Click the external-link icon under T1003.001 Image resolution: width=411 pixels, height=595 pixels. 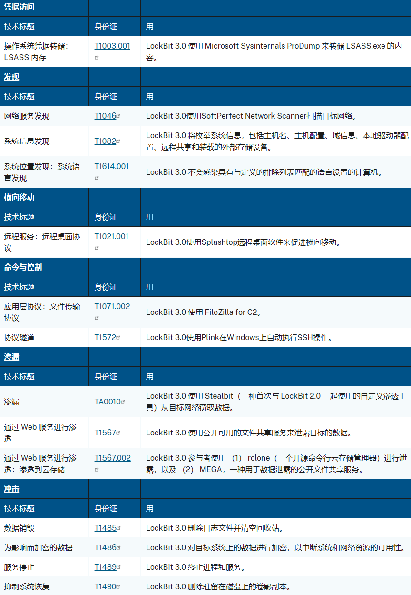(x=97, y=58)
